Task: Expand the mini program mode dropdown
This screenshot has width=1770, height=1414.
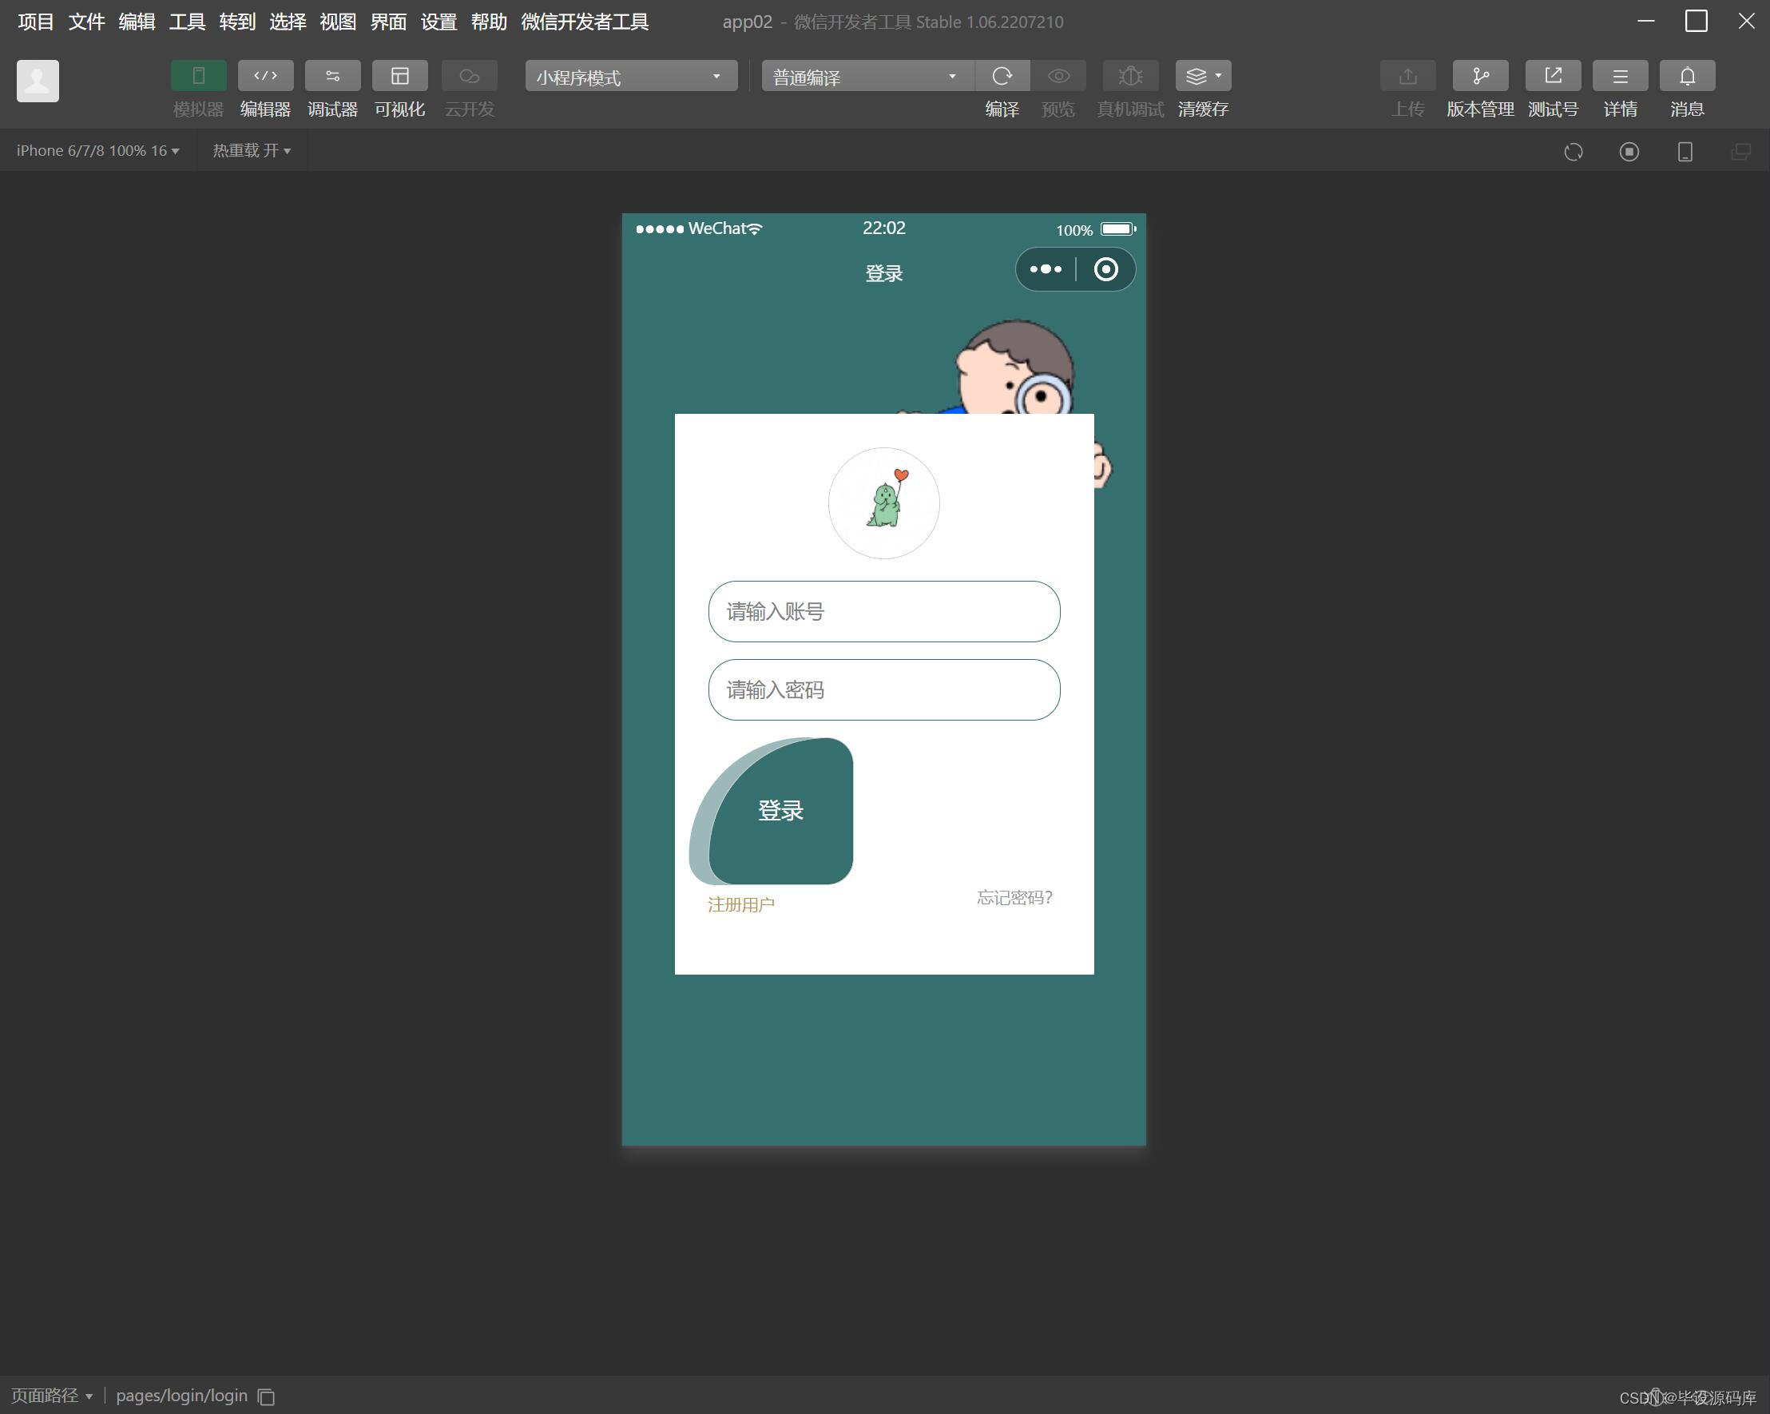Action: coord(630,77)
